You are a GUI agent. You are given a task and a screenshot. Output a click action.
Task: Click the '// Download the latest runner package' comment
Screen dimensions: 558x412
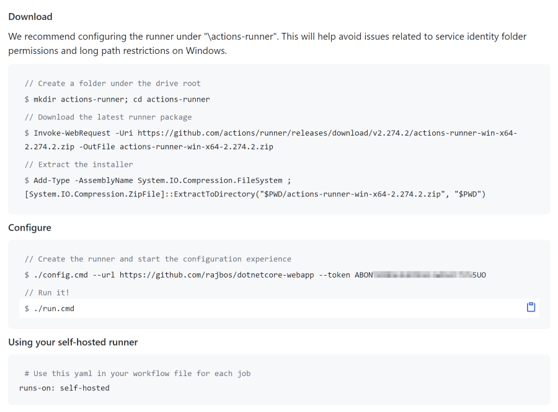(x=108, y=117)
